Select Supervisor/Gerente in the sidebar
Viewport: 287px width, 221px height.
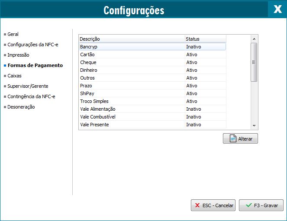coord(28,86)
